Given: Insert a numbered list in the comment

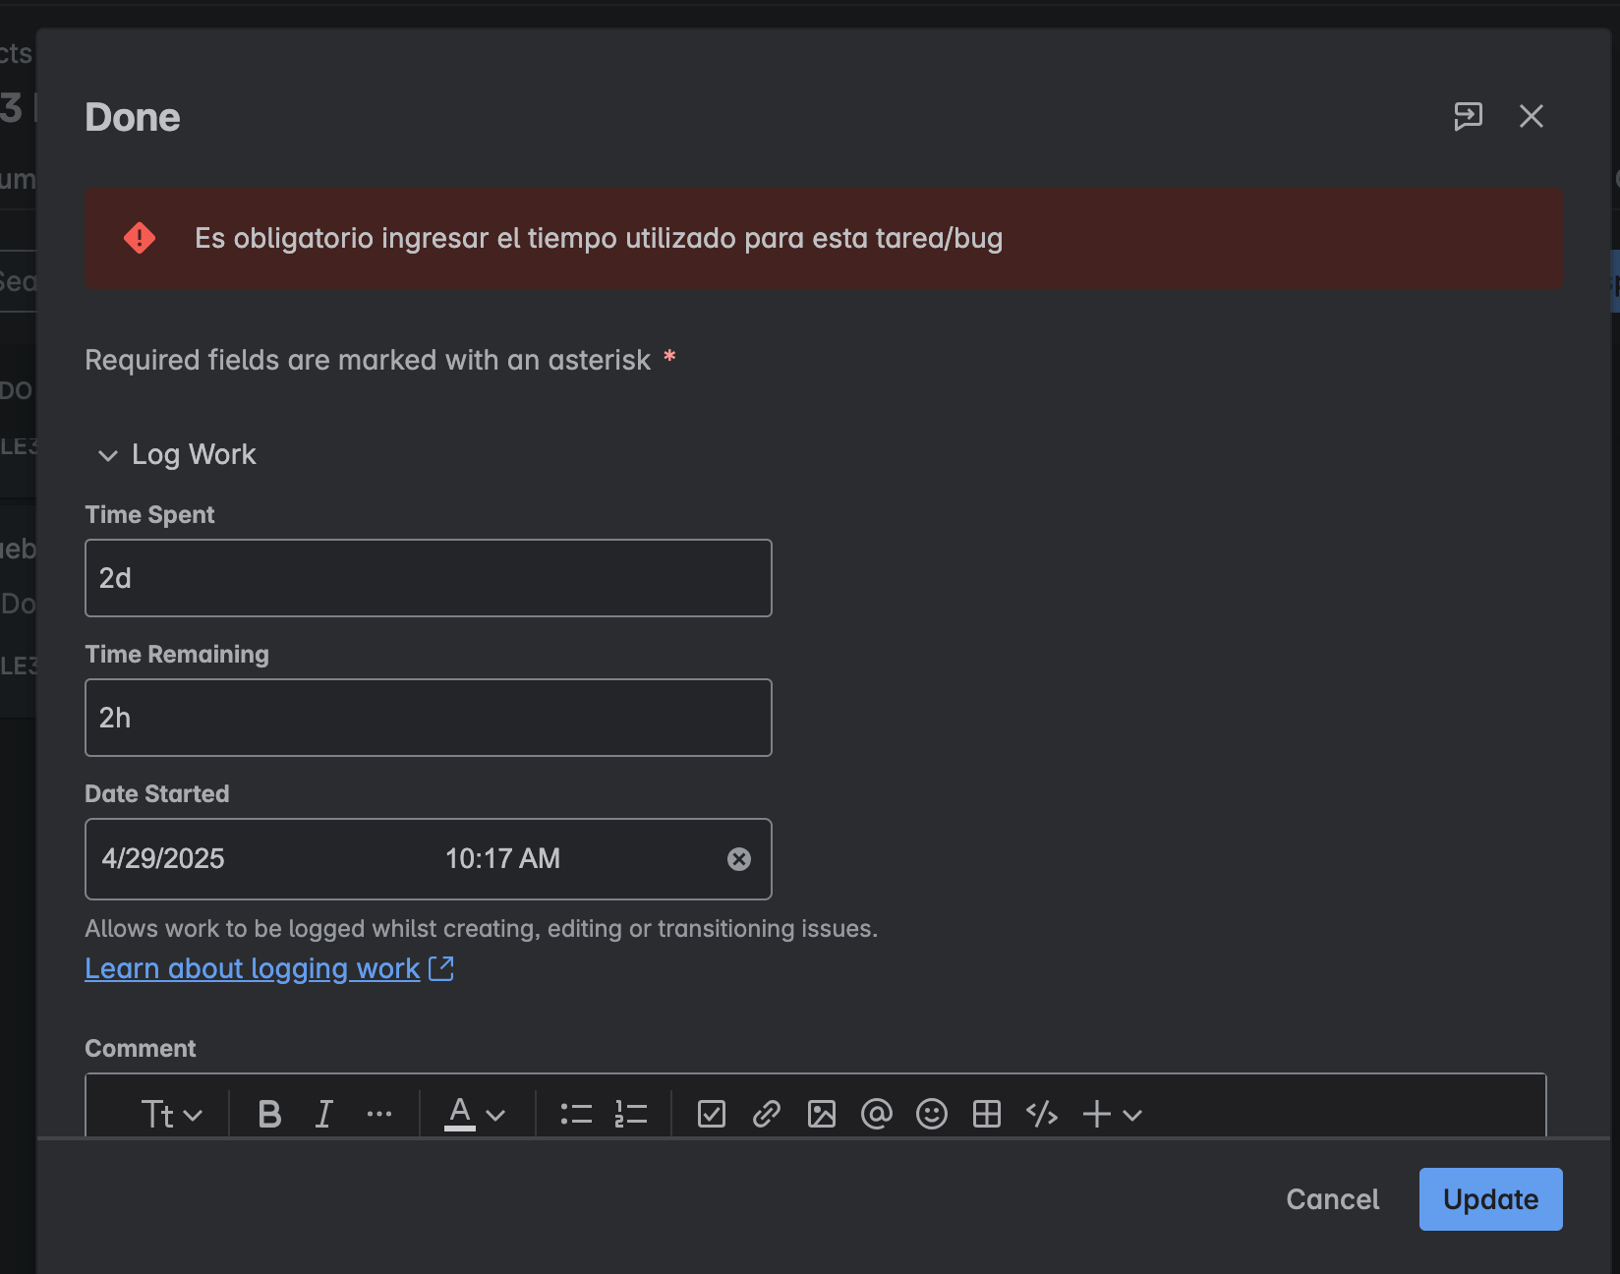Looking at the screenshot, I should (630, 1114).
